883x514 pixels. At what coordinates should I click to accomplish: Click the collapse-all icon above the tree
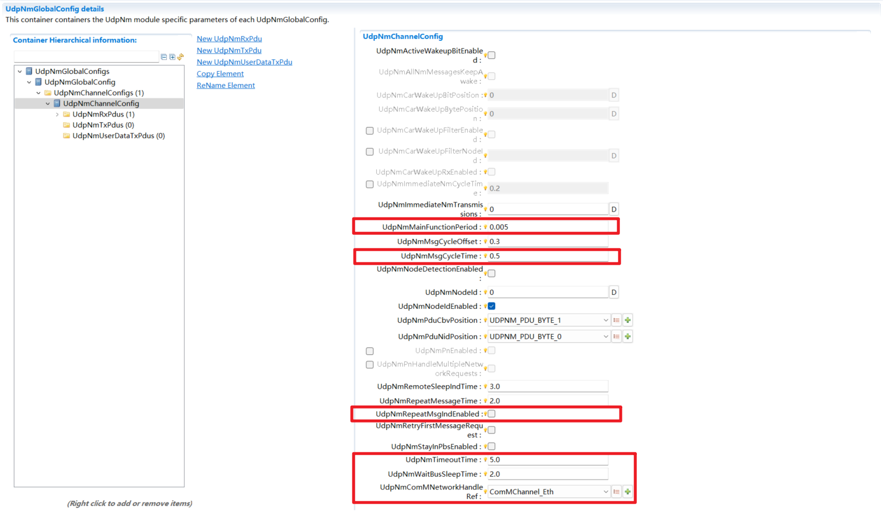[x=164, y=57]
